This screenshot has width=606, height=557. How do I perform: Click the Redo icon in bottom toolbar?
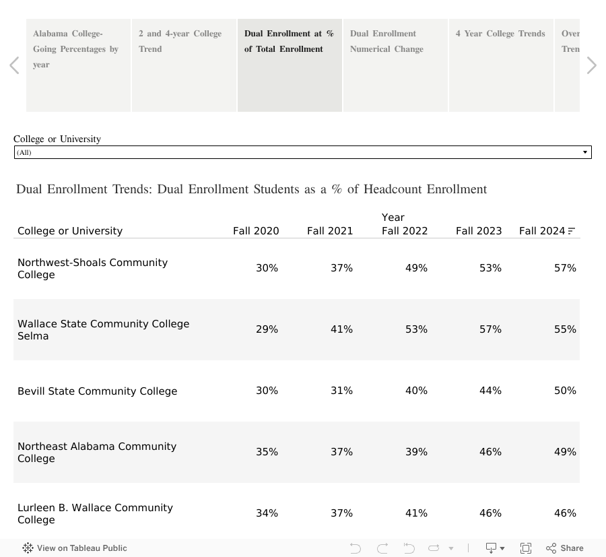pos(382,548)
